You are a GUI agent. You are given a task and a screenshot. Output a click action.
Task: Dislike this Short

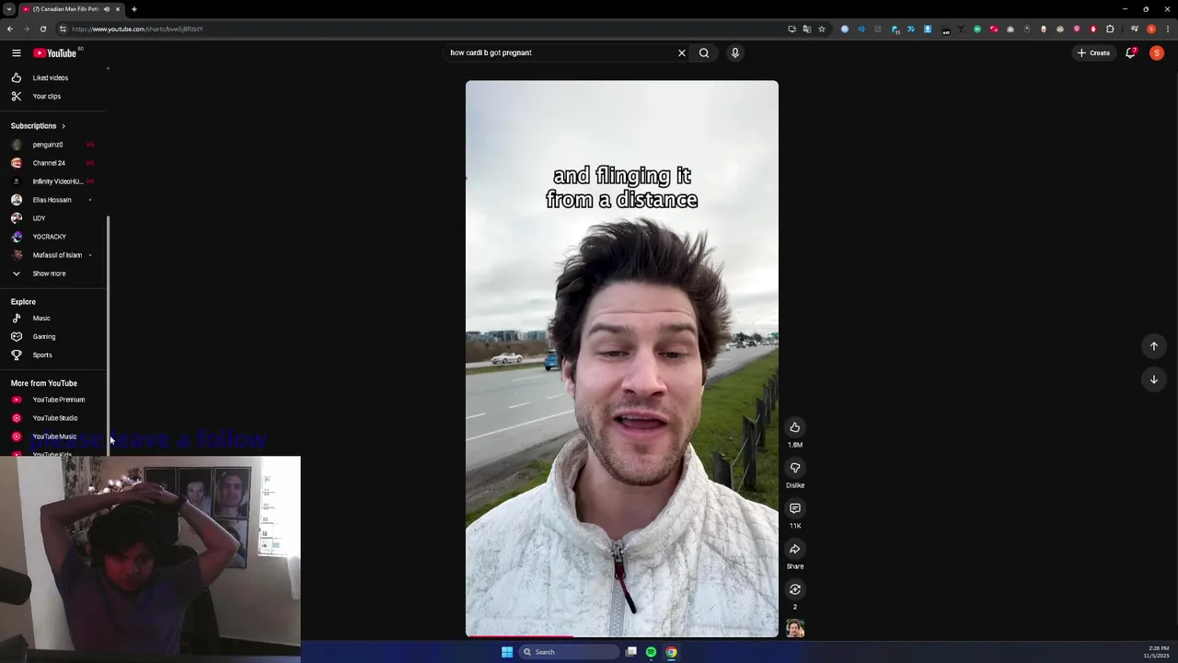(x=795, y=468)
